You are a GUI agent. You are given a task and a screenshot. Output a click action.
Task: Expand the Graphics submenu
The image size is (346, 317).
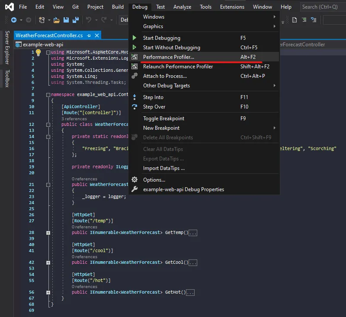click(x=204, y=26)
